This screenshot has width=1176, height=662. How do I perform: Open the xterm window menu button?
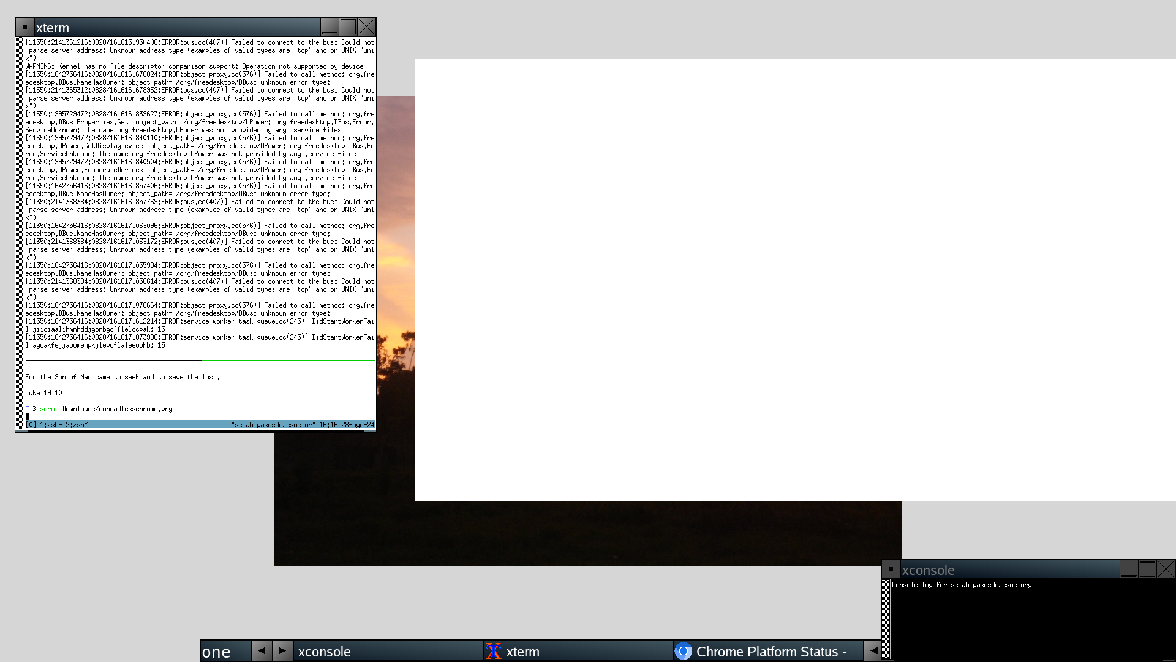coord(24,27)
